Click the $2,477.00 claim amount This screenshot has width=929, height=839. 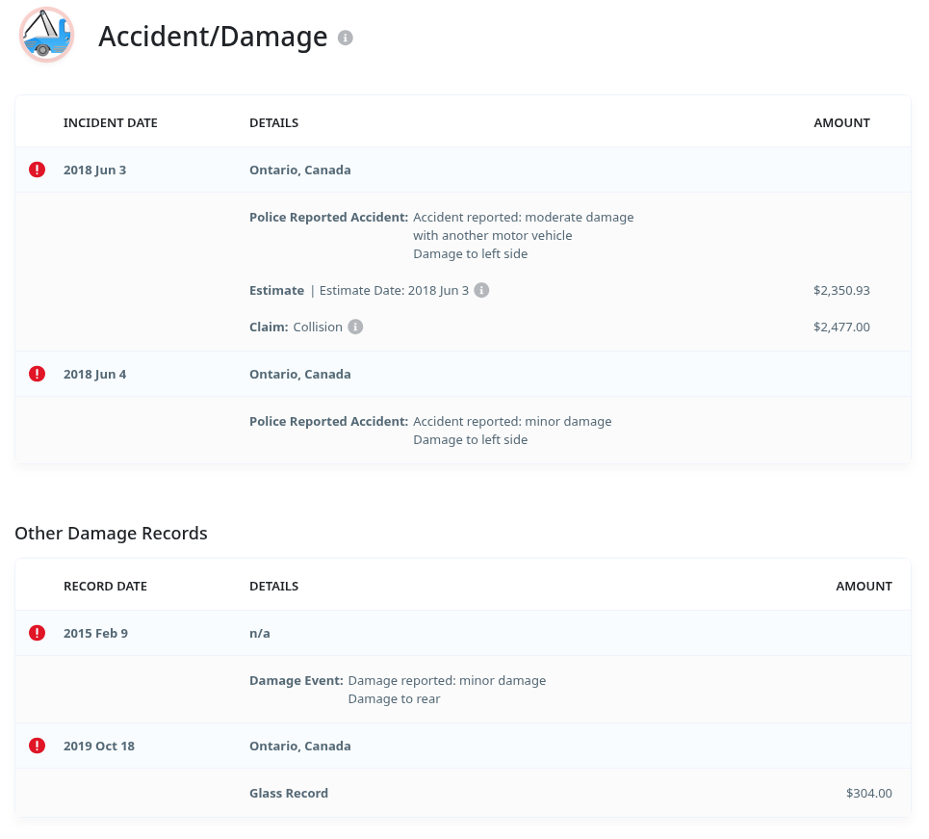tap(840, 328)
